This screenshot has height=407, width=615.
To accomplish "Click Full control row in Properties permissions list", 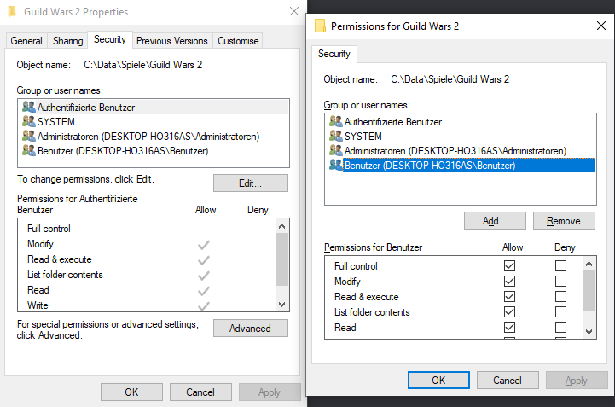I will coord(147,229).
